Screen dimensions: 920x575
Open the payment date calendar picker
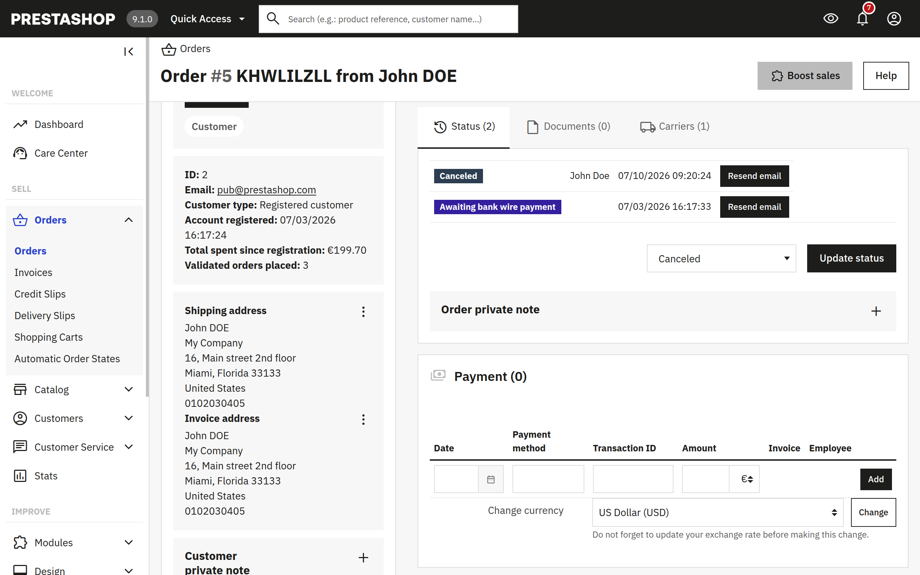pos(491,479)
